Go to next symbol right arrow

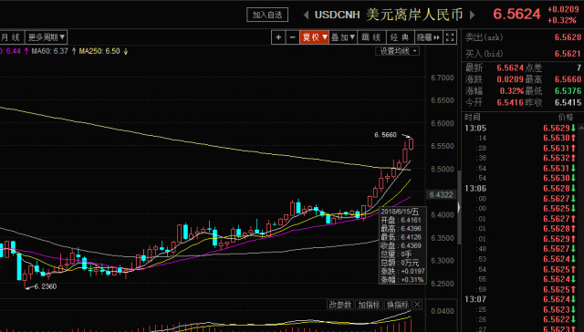[x=473, y=15]
